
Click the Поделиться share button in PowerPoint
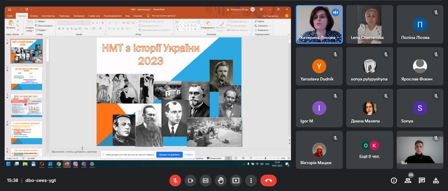[271, 16]
